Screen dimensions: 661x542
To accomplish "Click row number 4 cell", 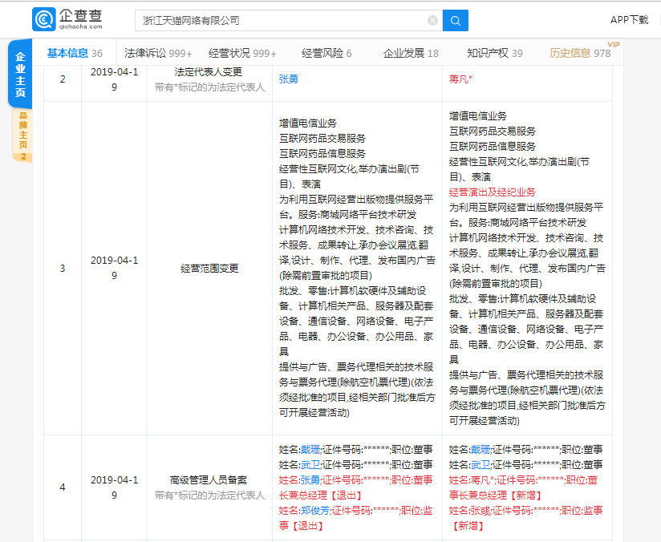I will (63, 487).
